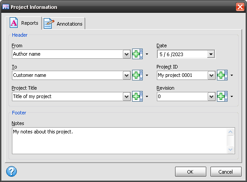This screenshot has height=182, width=247.
Task: Click the Project Information title bar icon
Action: point(6,7)
